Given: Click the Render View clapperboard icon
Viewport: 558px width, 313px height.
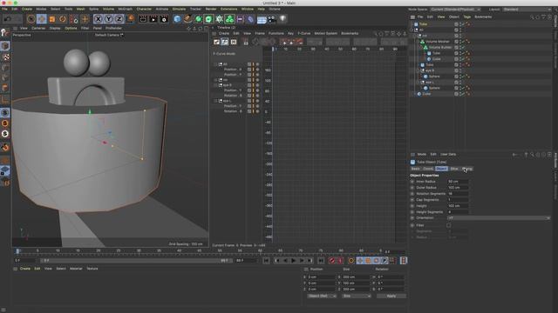Looking at the screenshot, I should click(x=143, y=19).
